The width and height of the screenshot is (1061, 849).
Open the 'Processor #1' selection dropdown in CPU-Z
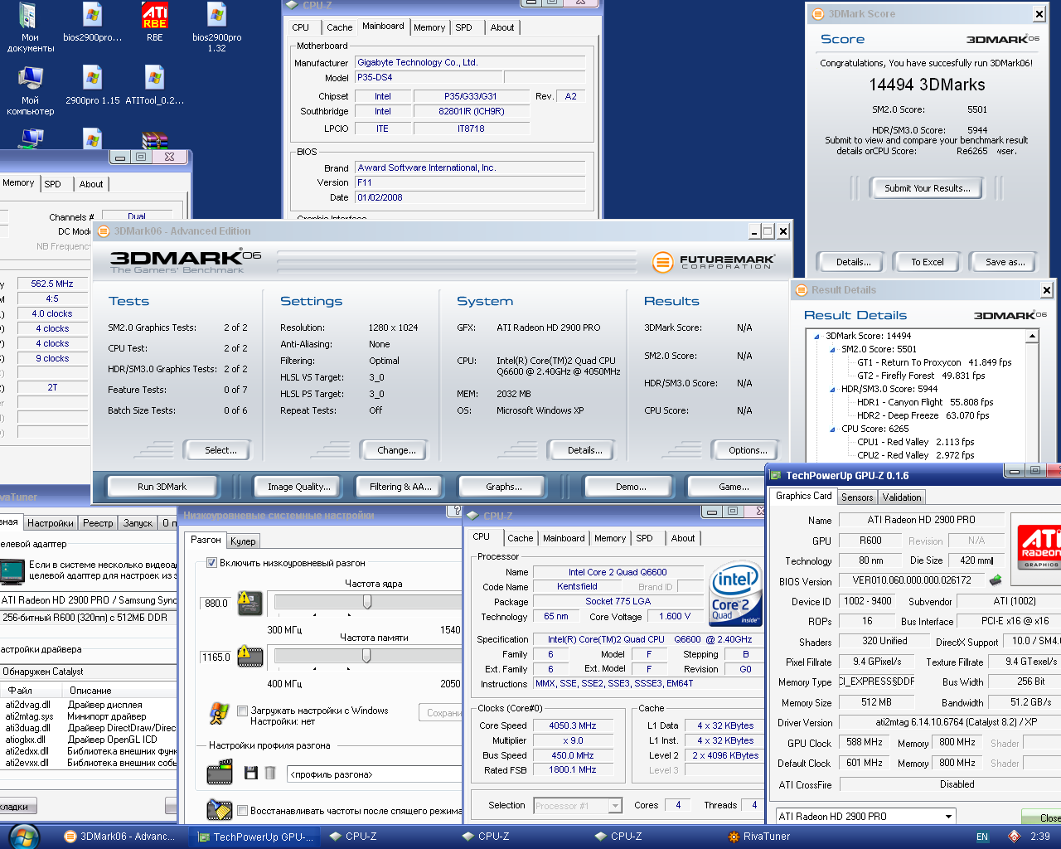(x=615, y=805)
